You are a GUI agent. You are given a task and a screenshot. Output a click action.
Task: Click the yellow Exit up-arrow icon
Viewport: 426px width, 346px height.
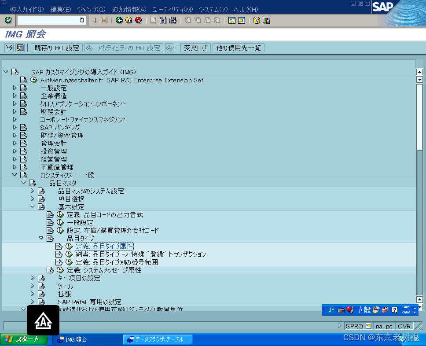tap(129, 20)
